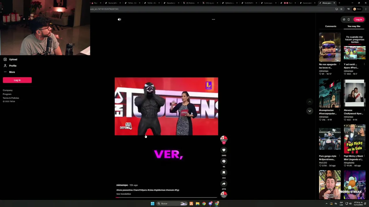Open File Explorer from the taskbar
This screenshot has width=369, height=207.
[197, 204]
